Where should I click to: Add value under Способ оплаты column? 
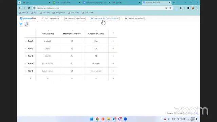coord(96,79)
